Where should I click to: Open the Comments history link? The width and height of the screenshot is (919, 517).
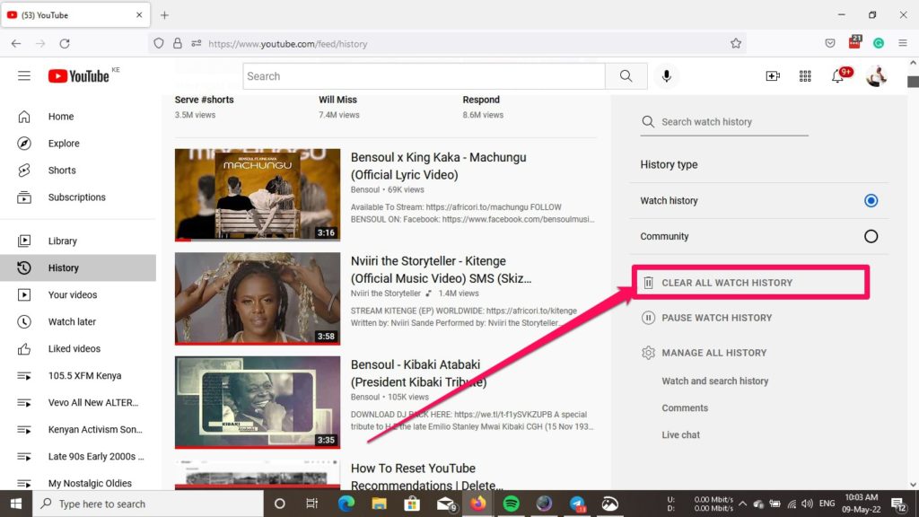(x=685, y=408)
